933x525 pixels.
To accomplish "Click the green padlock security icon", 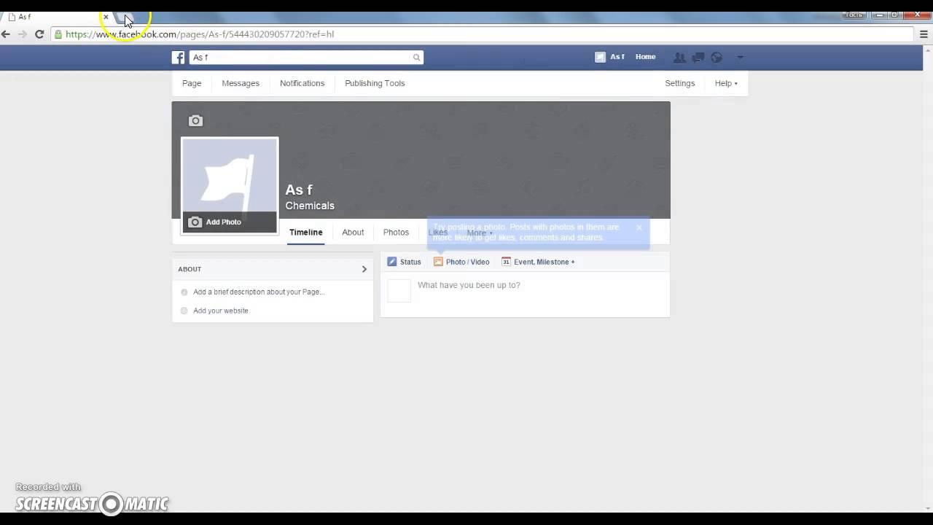I will 58,34.
